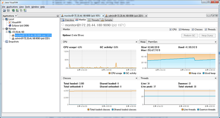Collapse the Remote tree node
Image resolution: width=220 pixels, height=118 pixels.
tap(3, 29)
